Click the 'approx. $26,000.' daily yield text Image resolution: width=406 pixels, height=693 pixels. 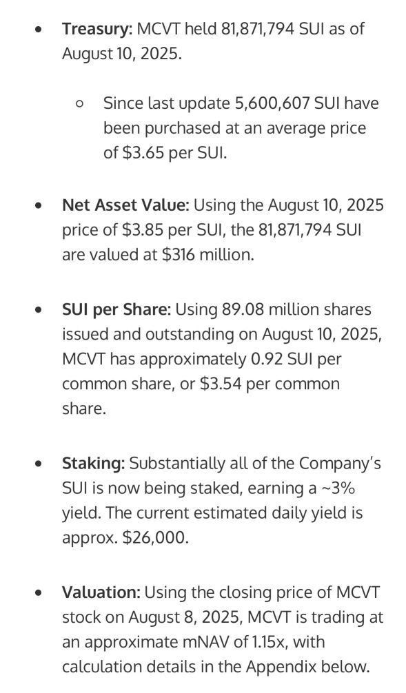pyautogui.click(x=125, y=538)
